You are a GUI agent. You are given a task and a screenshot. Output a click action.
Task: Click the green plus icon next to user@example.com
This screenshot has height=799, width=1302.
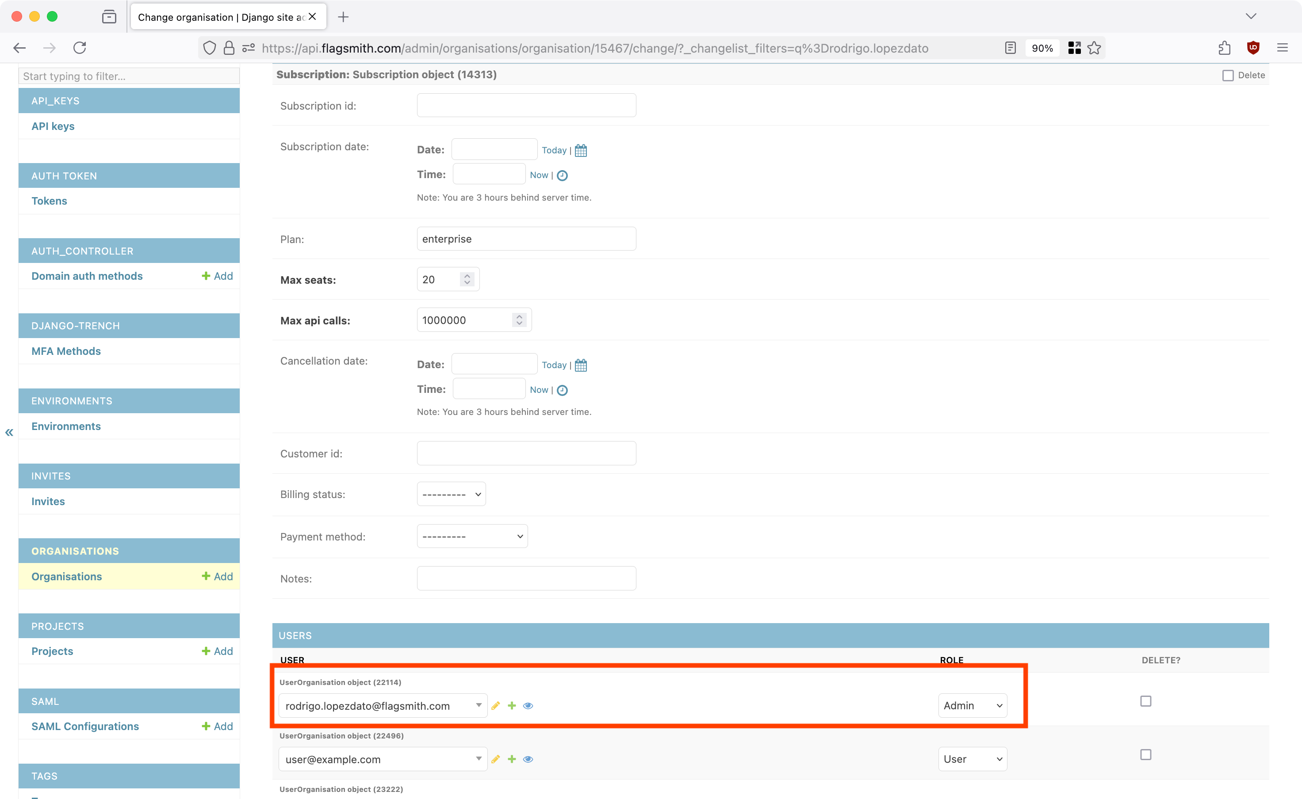point(511,759)
